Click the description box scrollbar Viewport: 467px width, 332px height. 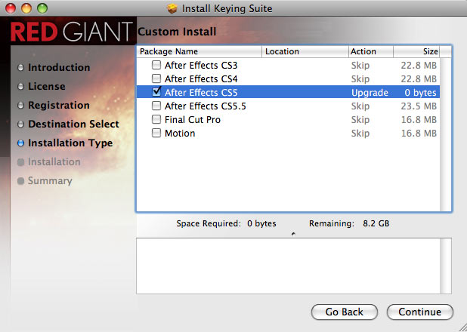445,266
